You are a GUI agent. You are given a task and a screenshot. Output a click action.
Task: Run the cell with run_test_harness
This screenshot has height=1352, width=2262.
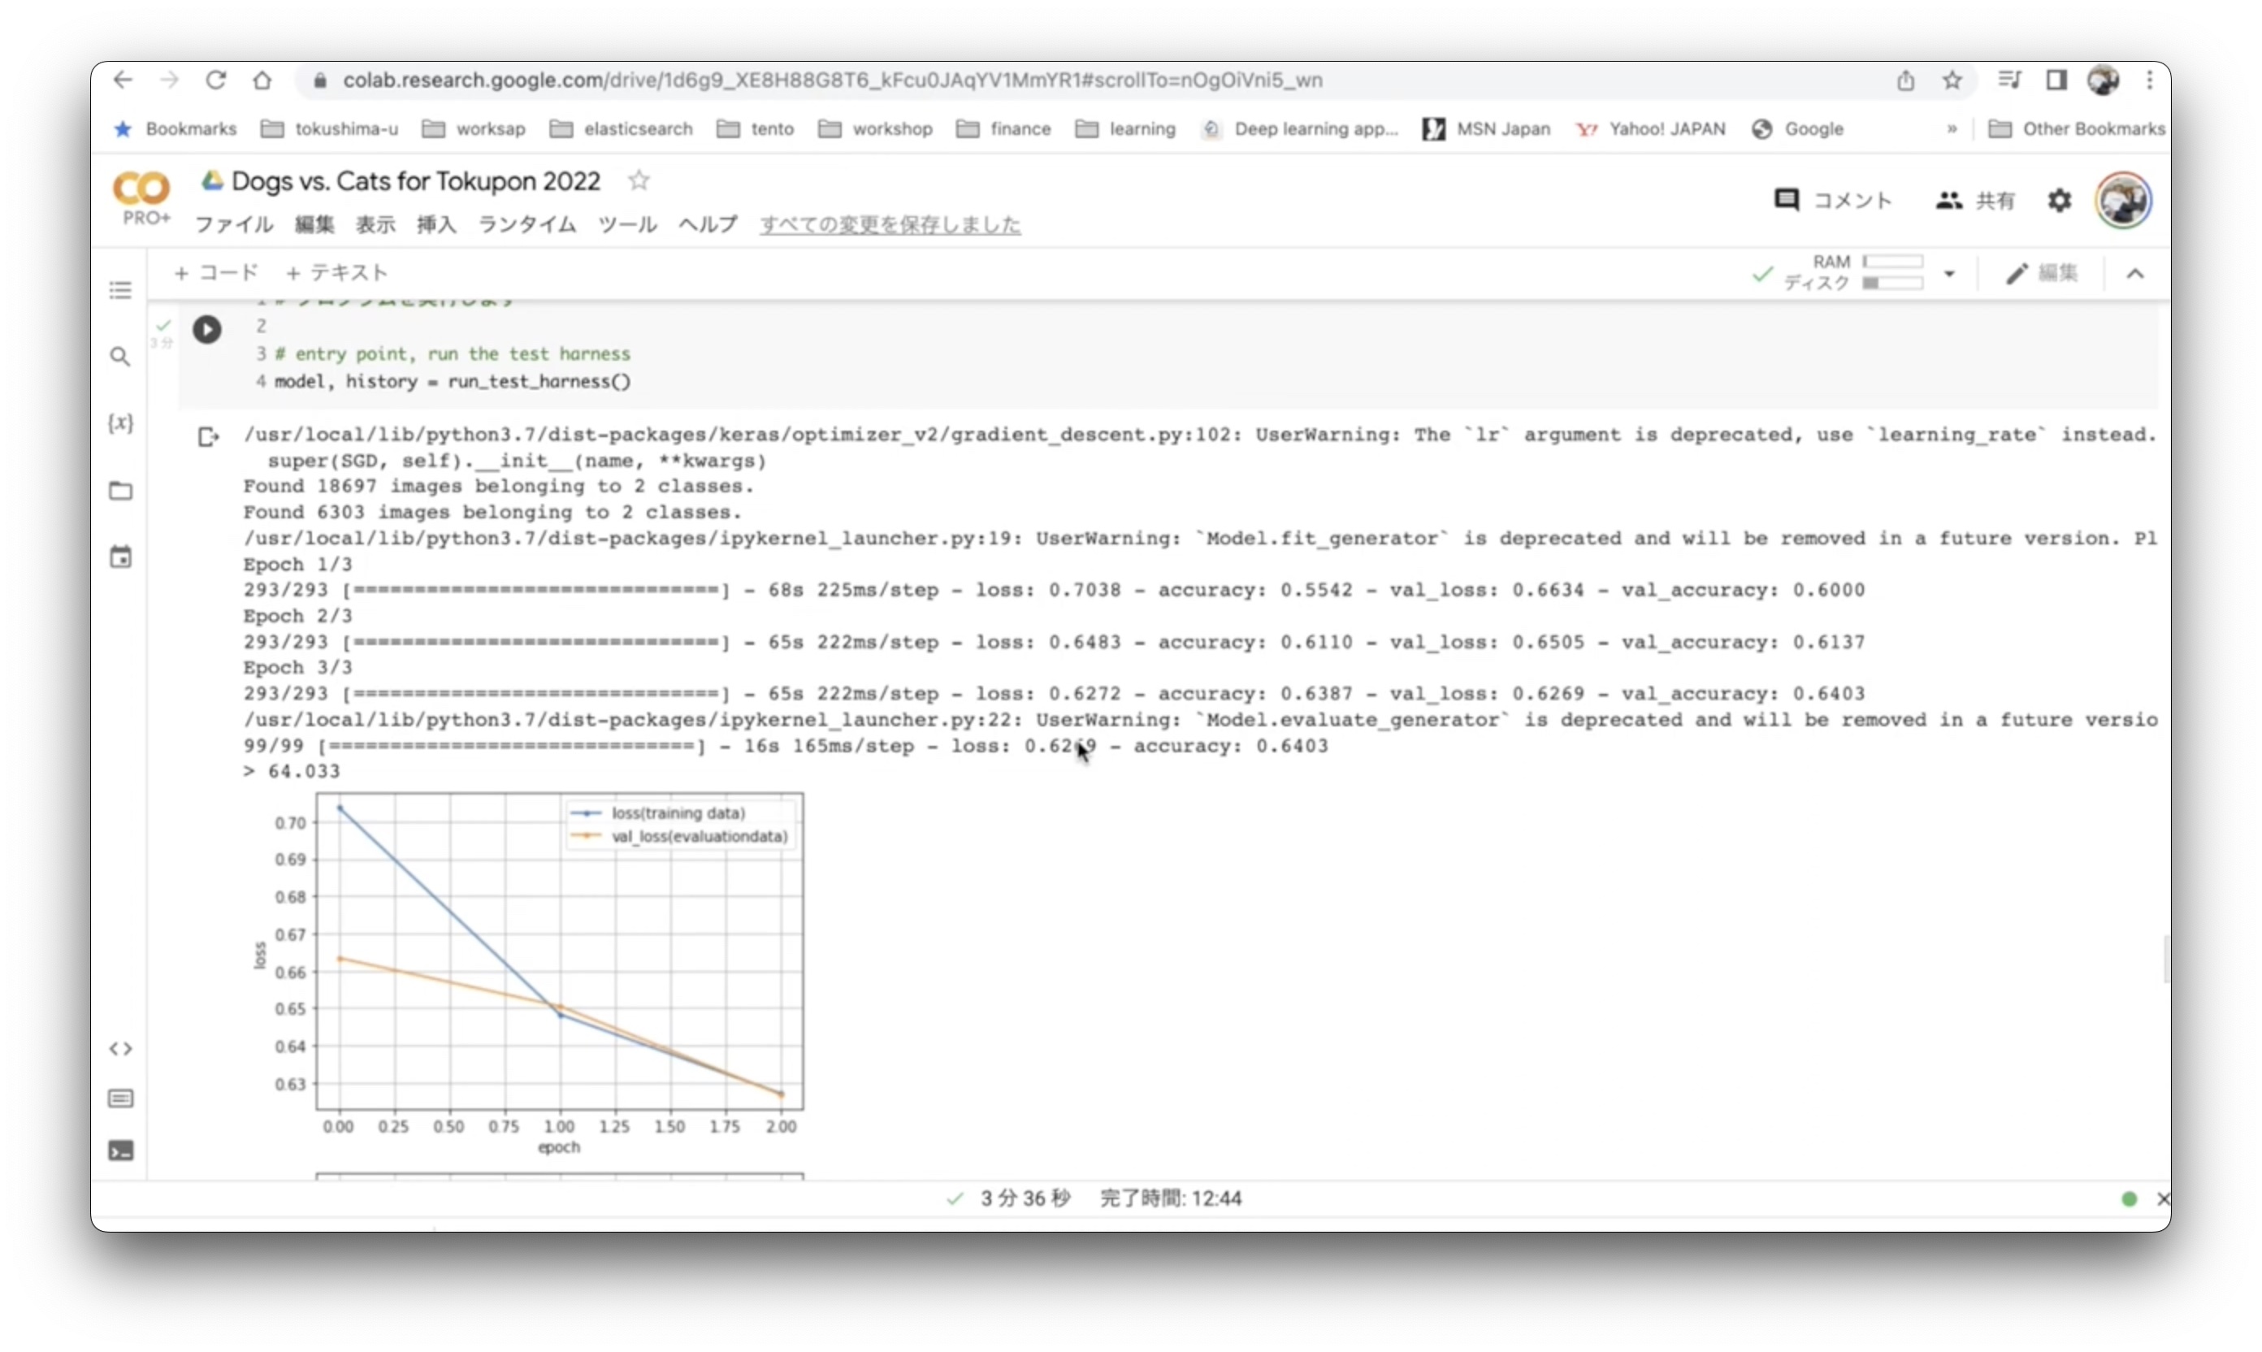[x=207, y=329]
